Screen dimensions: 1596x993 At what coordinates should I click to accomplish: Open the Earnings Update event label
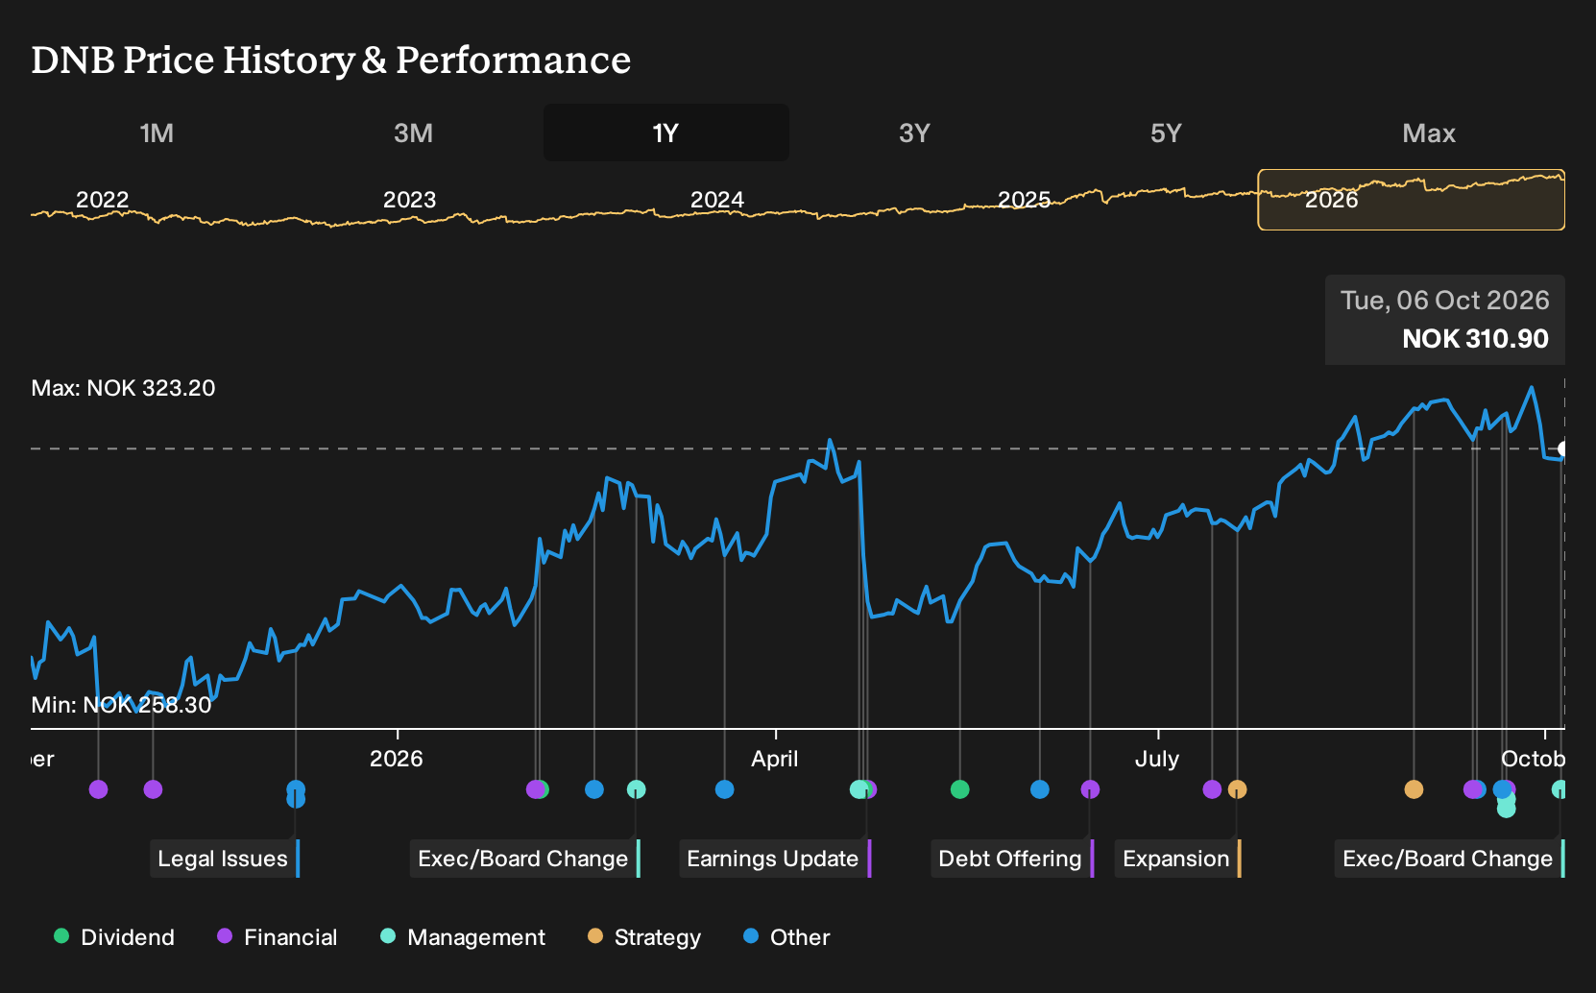point(775,859)
